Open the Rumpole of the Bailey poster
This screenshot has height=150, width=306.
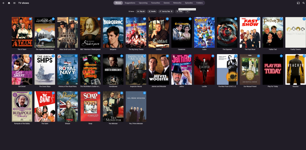click(22, 106)
